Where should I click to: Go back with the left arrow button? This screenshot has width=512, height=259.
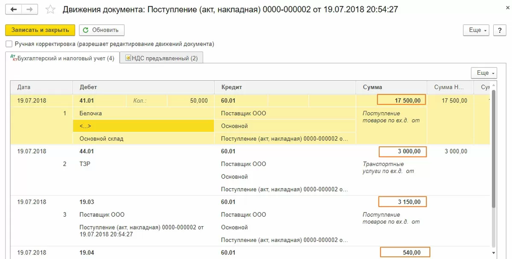click(14, 9)
